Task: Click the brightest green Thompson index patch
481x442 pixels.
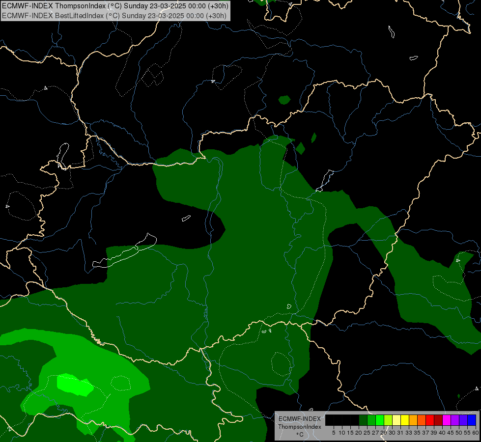Action: click(75, 385)
